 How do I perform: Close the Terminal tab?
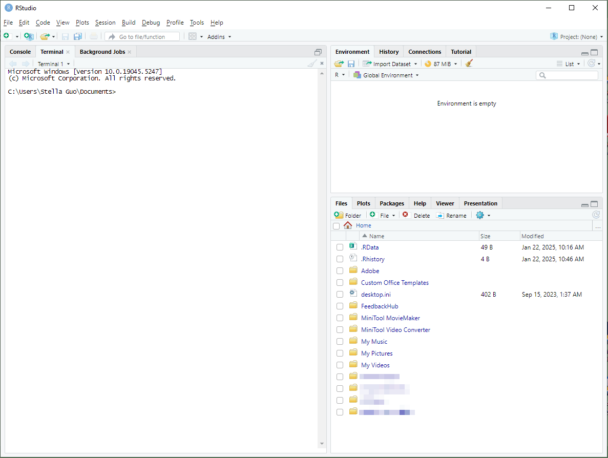coord(68,52)
